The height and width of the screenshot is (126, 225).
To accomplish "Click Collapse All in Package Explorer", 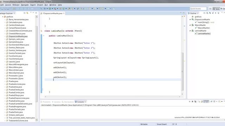I will click(25, 13).
